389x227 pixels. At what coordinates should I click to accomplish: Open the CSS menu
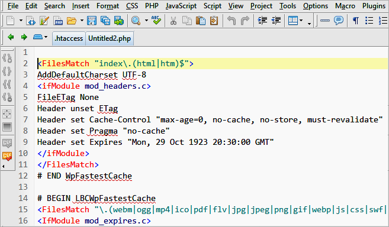[x=132, y=6]
